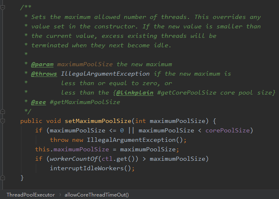Place cursor on setMaximumPoolSize method name
279x199 pixels.
tap(98, 121)
